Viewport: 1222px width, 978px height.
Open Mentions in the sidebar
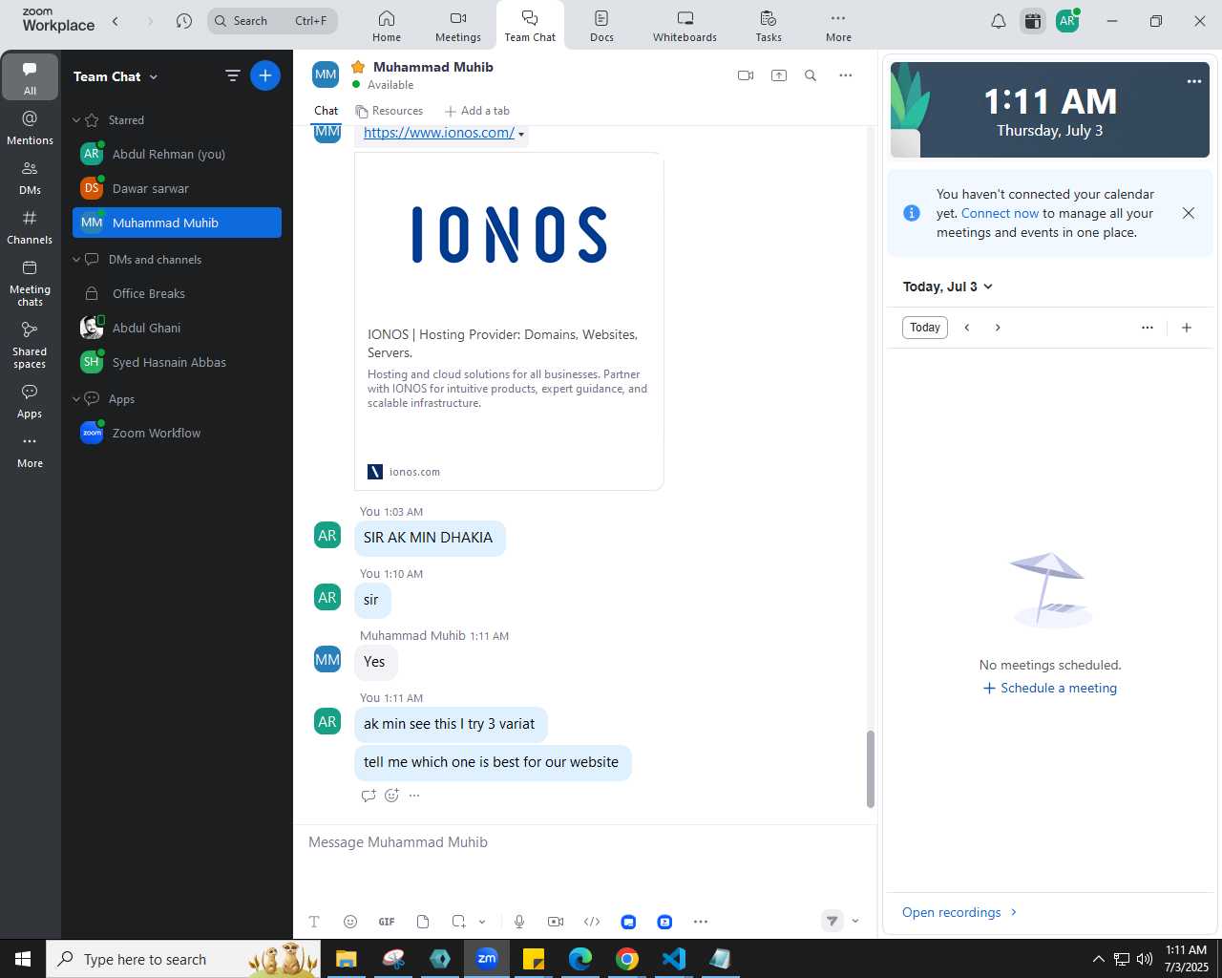30,127
